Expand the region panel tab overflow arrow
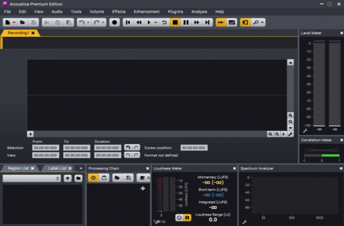 [81, 168]
